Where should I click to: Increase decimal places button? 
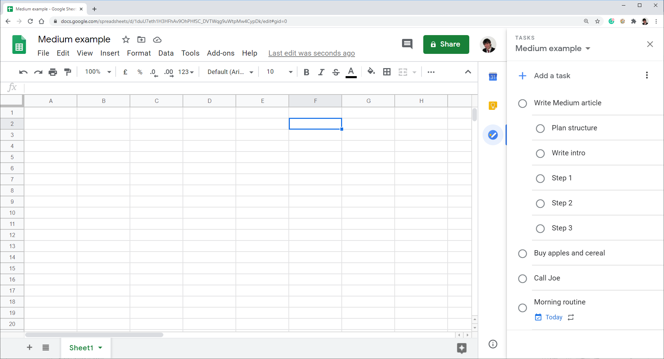169,72
